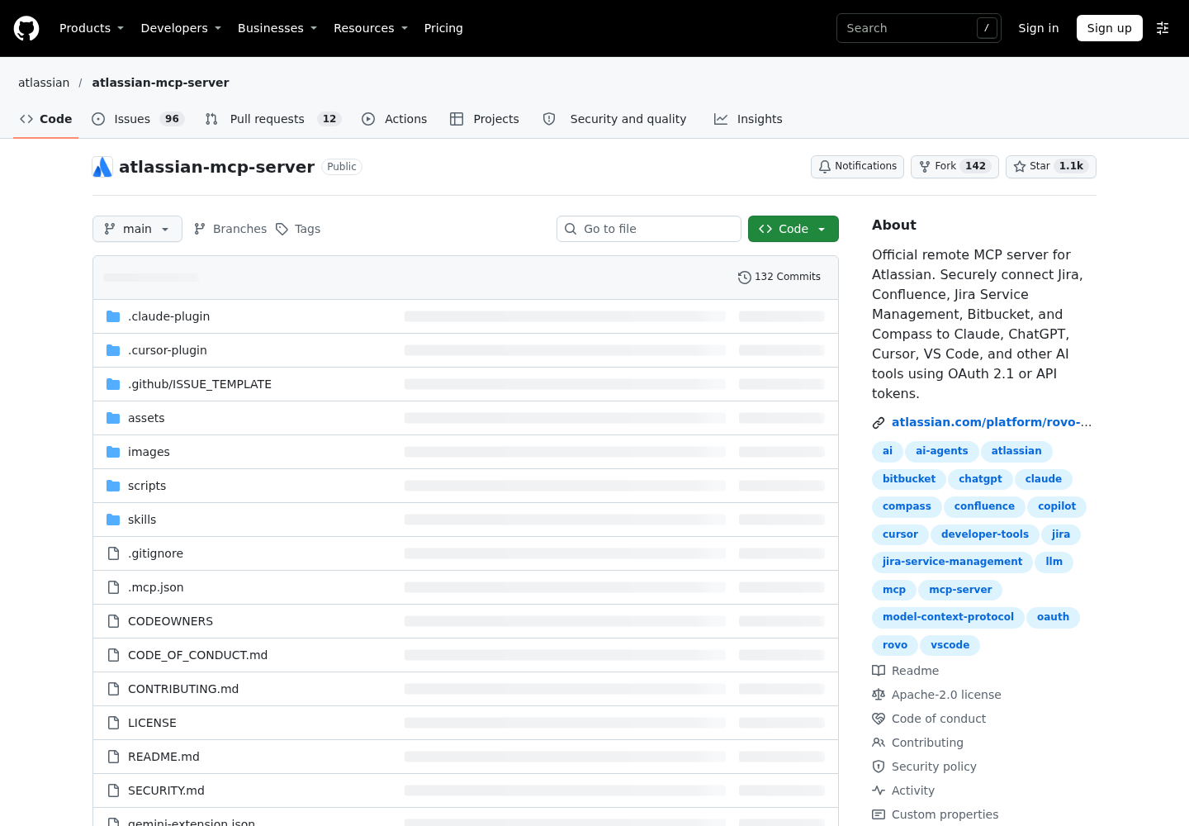Select the model-context-protocol topic tag
This screenshot has width=1189, height=826.
948,617
